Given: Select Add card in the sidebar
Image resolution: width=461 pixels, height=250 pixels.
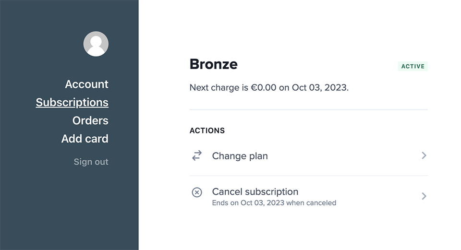Looking at the screenshot, I should (x=85, y=139).
